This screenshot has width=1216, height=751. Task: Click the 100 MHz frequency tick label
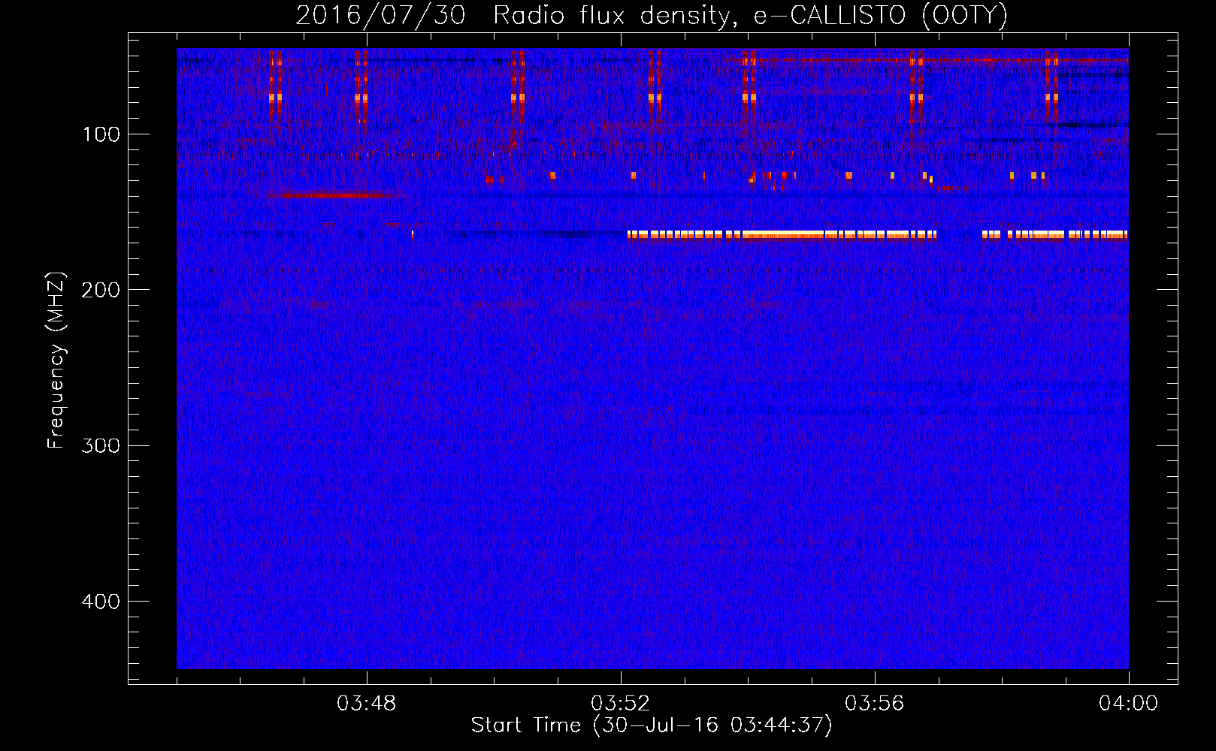click(101, 134)
